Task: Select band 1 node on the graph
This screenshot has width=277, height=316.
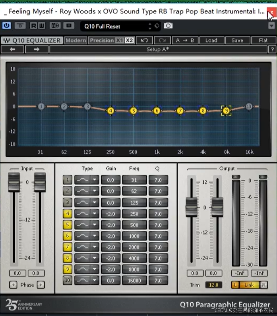Action: [x=41, y=106]
